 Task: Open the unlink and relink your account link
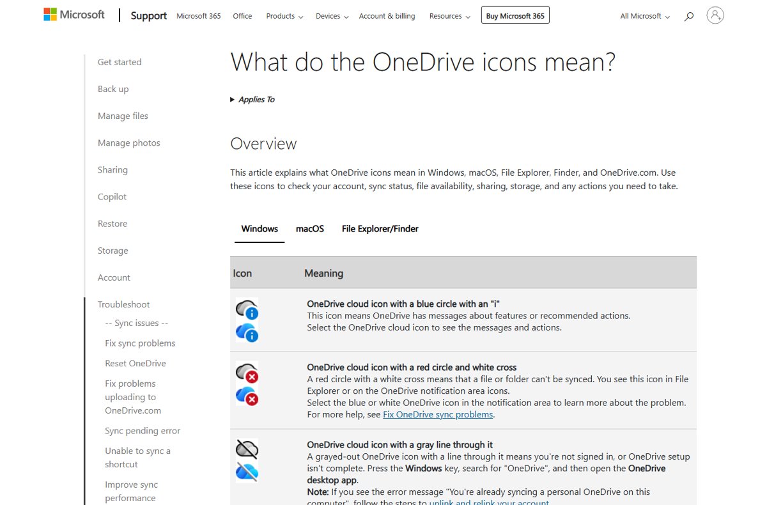pyautogui.click(x=489, y=502)
